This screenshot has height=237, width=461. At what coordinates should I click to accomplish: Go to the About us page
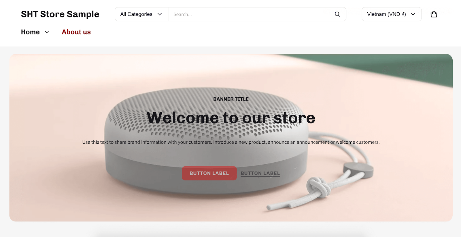click(x=76, y=32)
